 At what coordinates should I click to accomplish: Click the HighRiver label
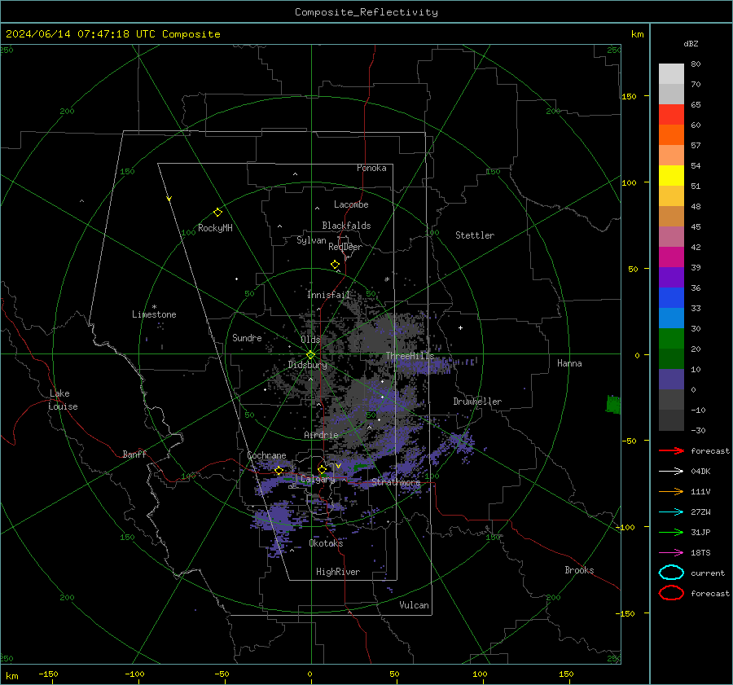coord(338,572)
